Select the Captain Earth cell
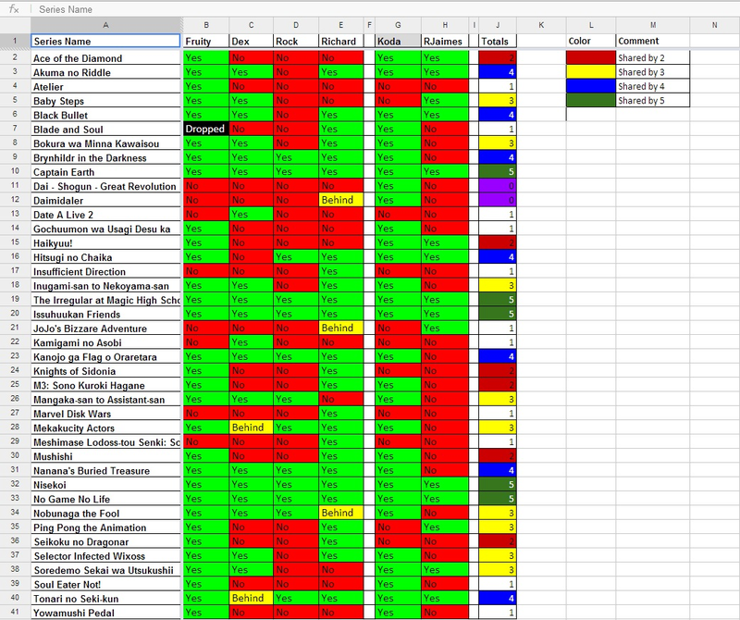 (x=106, y=172)
